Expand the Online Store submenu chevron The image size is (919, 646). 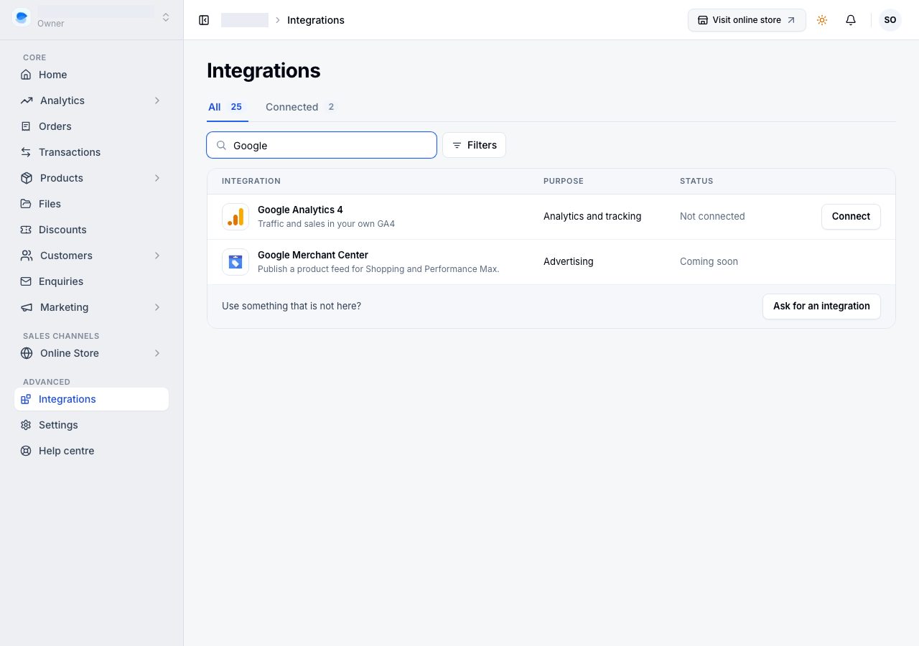click(157, 353)
